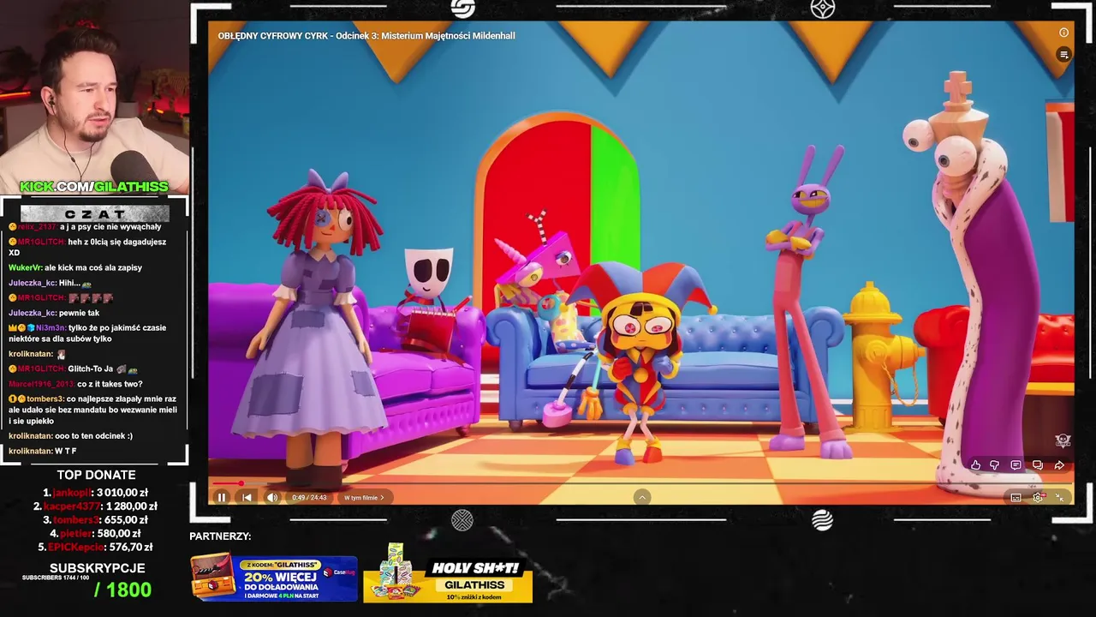Select donor kacper4377: 1 280,00 zł
1096x617 pixels.
(96, 506)
